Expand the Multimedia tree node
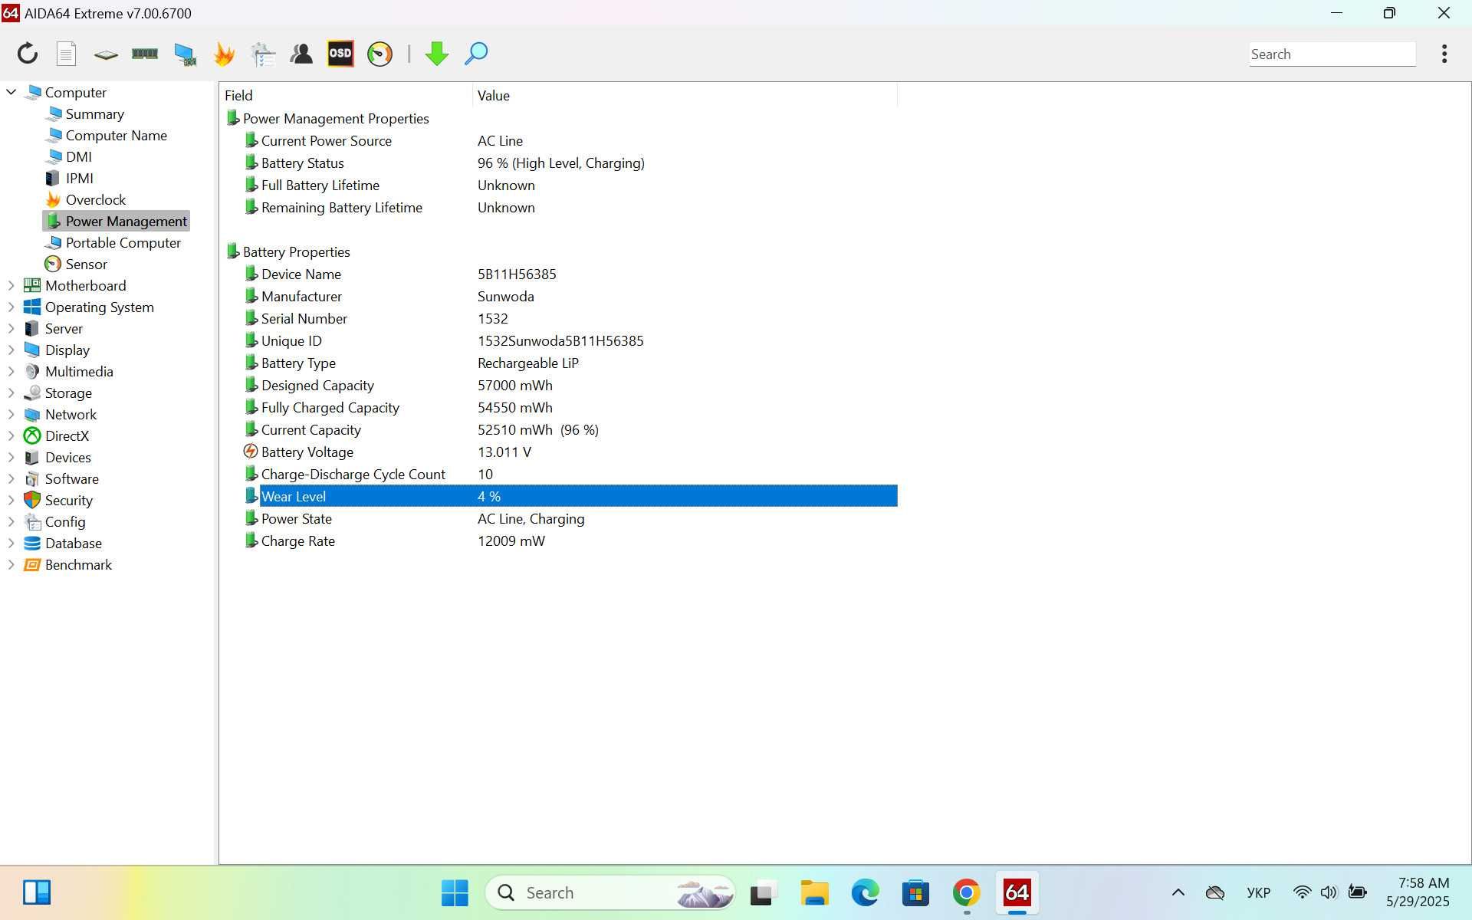Viewport: 1472px width, 920px height. (x=11, y=371)
